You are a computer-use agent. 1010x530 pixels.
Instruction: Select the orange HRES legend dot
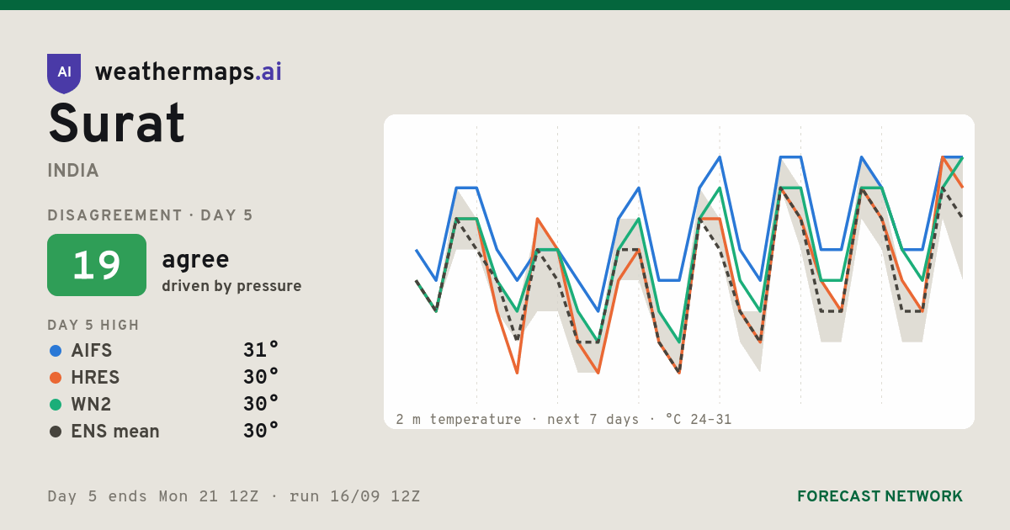coord(56,378)
